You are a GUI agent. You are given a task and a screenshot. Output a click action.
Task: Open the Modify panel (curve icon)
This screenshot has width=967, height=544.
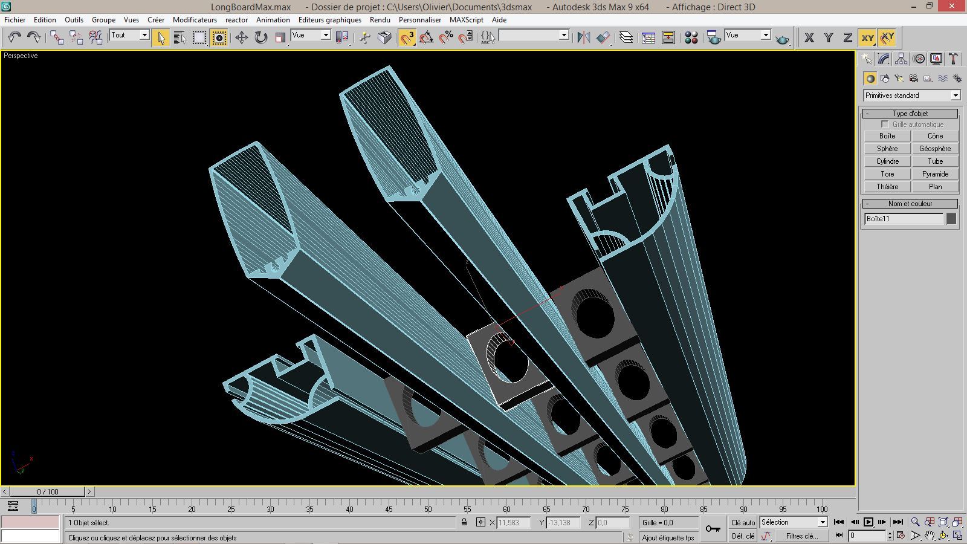(x=884, y=59)
